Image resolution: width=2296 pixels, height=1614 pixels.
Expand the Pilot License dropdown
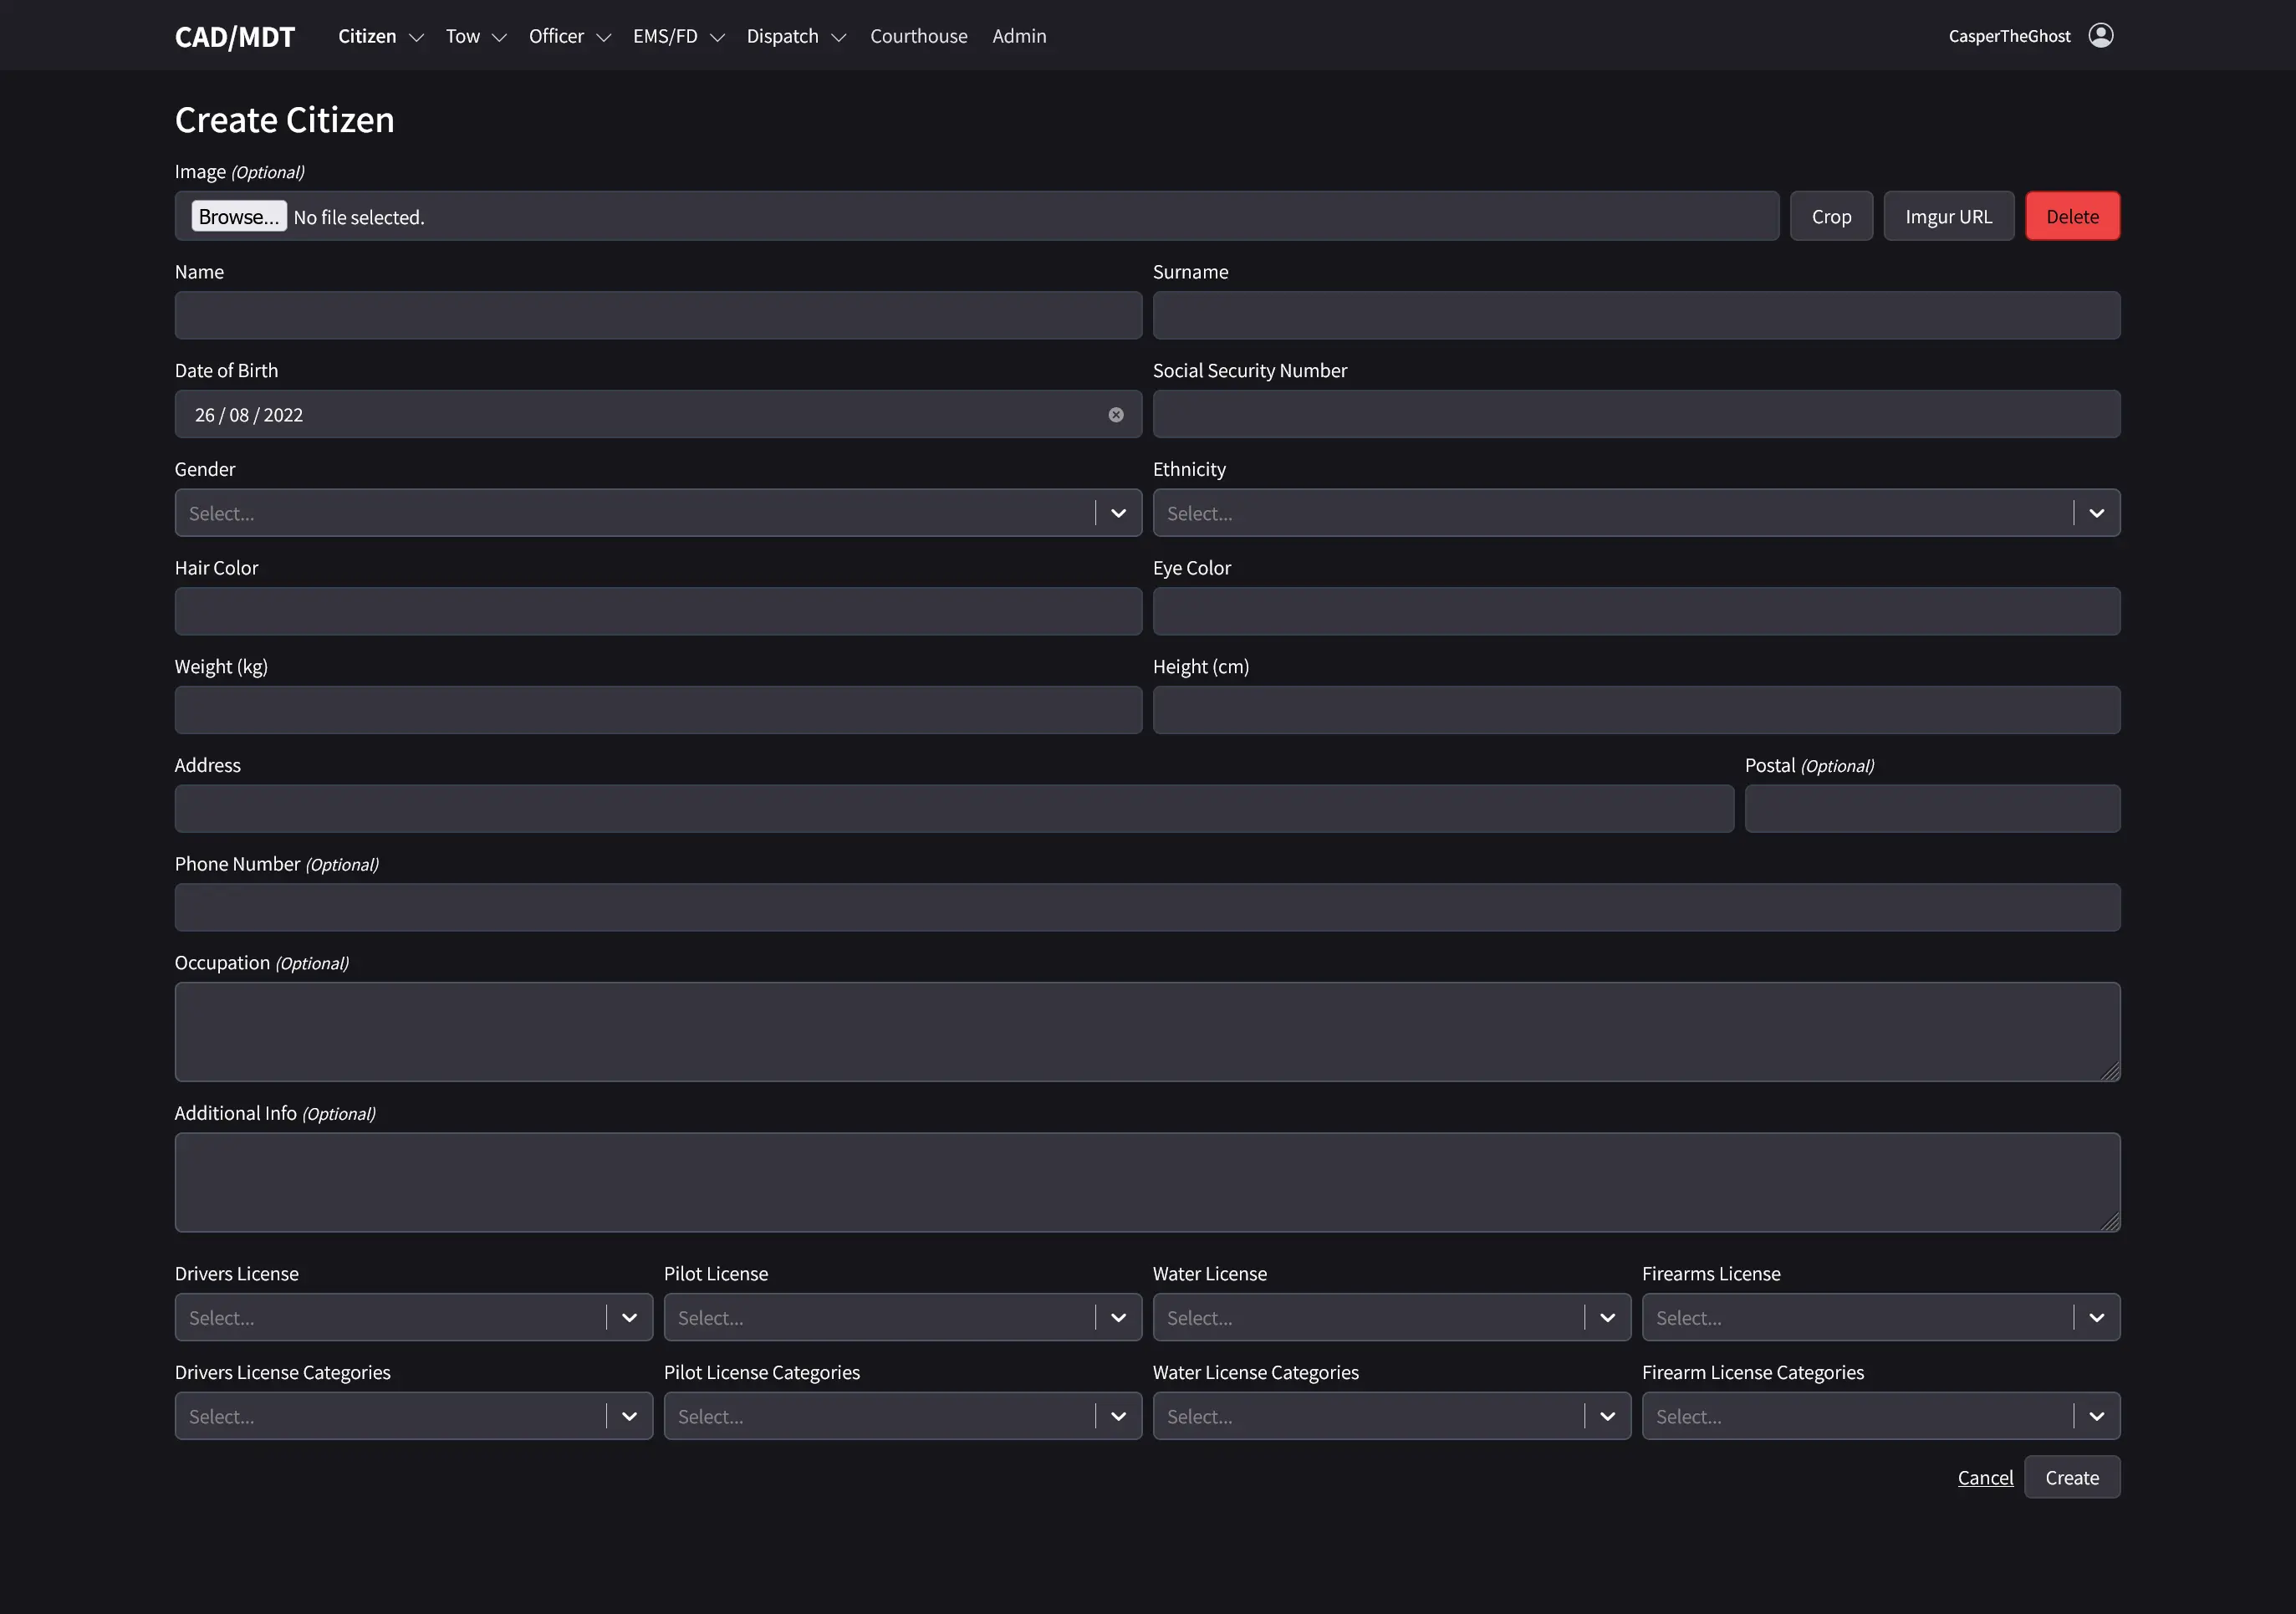click(1118, 1317)
